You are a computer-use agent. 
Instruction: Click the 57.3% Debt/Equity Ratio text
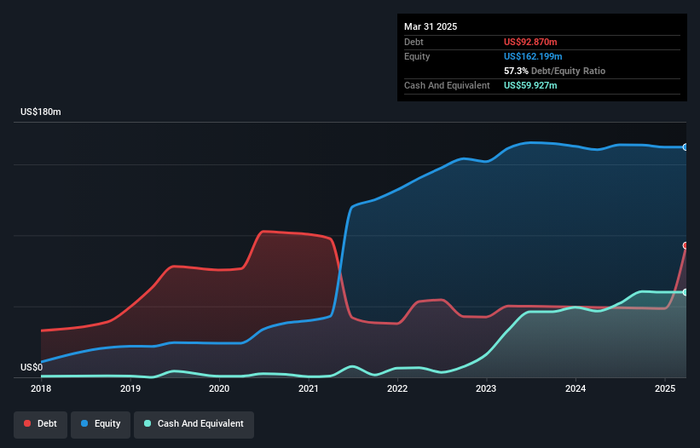(554, 71)
